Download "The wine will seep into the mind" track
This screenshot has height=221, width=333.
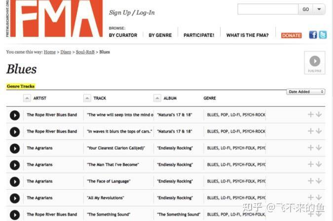tap(319, 114)
